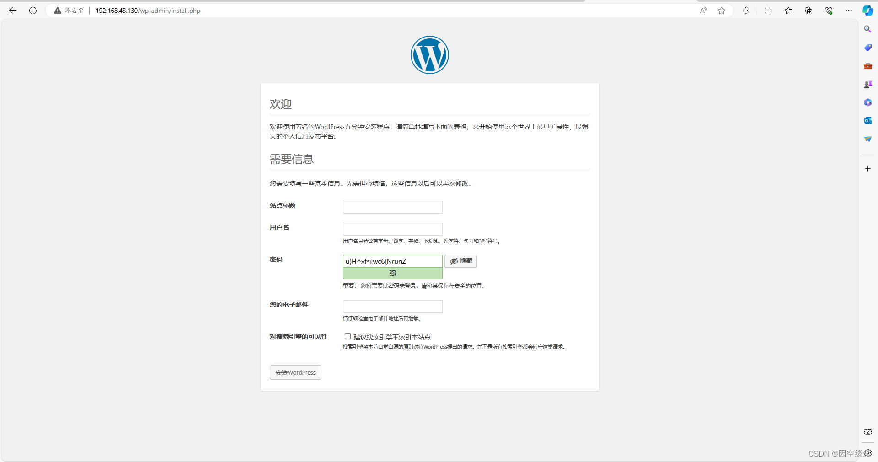Image resolution: width=878 pixels, height=462 pixels.
Task: Click the 站点标题 input field
Action: (x=392, y=207)
